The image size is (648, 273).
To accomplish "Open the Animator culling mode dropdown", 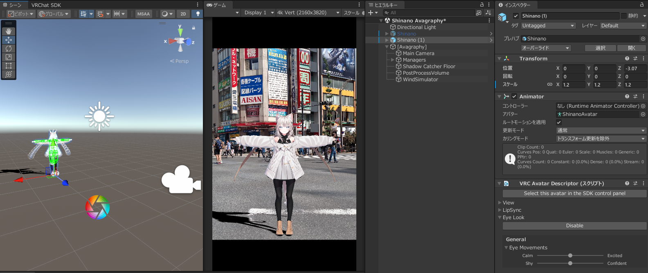I will 601,139.
